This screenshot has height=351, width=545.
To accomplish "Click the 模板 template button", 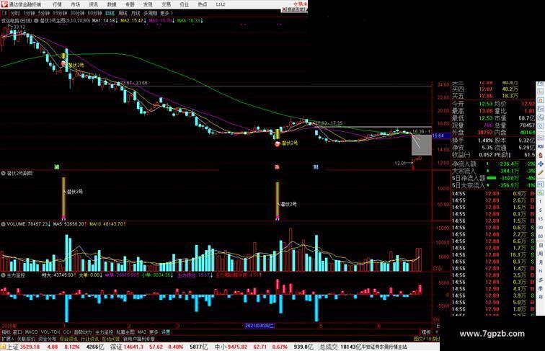I will [x=426, y=332].
